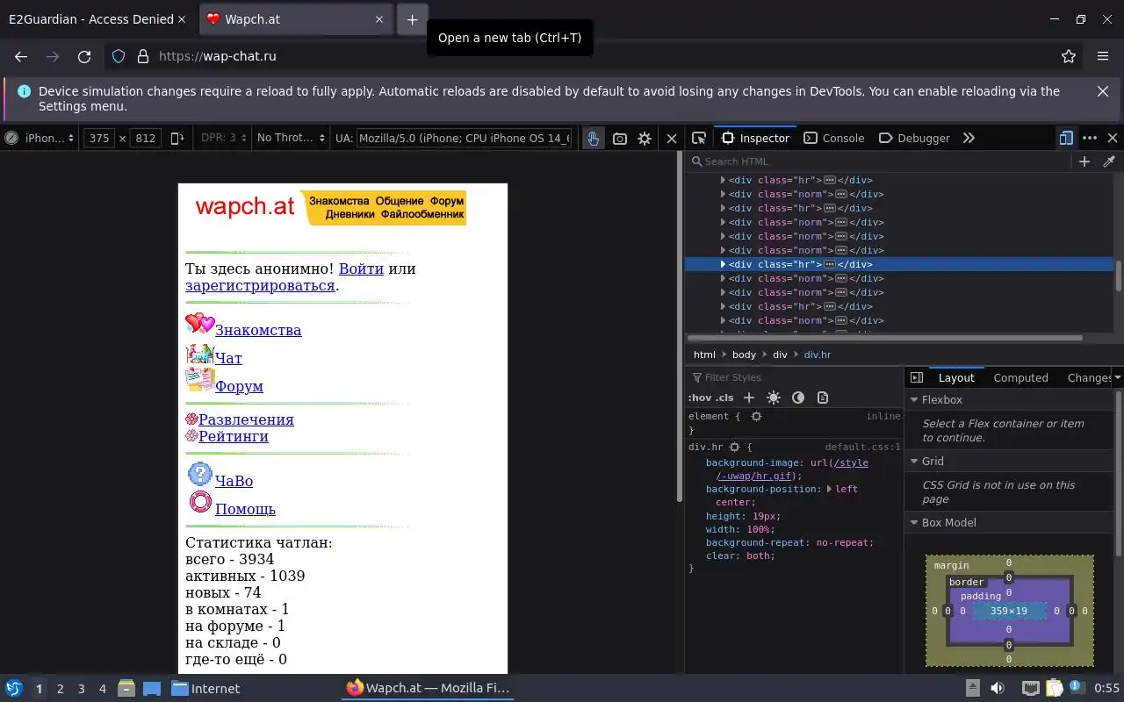
Task: Switch to the Debugger tab
Action: click(914, 138)
